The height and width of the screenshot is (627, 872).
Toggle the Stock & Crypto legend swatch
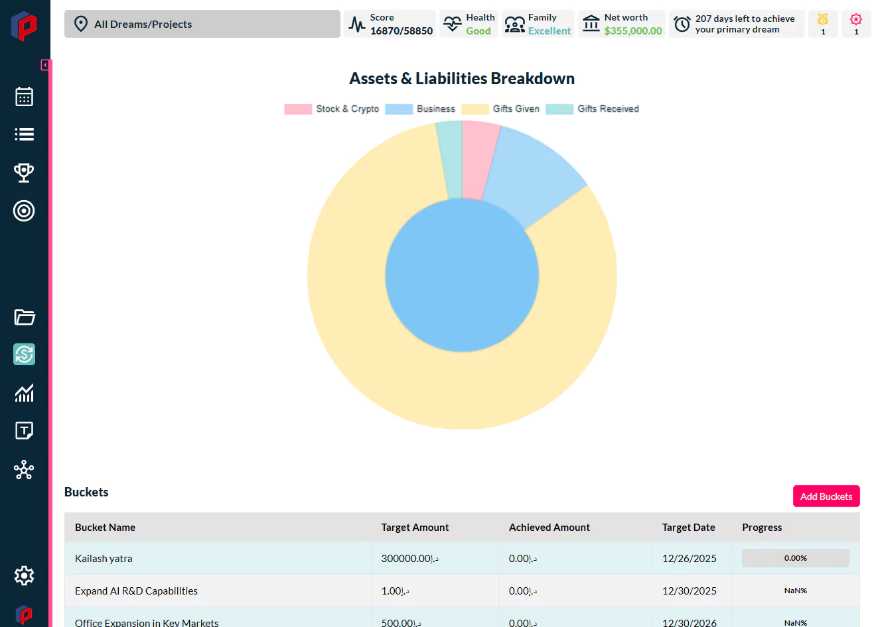coord(298,109)
